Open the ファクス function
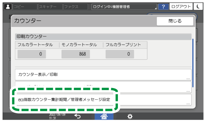Viewport: 207px width, 123px height. tap(76, 7)
